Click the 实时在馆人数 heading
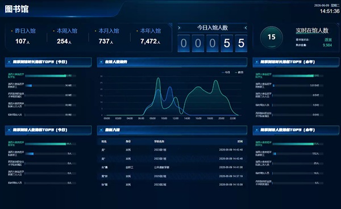The height and width of the screenshot is (209, 341). pyautogui.click(x=312, y=31)
